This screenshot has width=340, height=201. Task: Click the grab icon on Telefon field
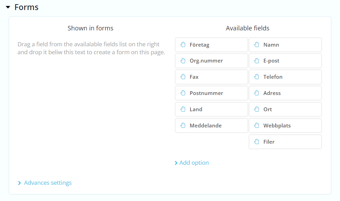257,77
